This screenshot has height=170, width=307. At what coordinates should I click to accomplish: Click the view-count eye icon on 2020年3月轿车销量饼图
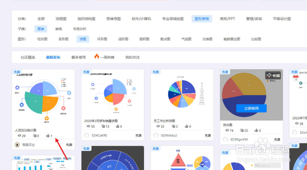[88, 126]
